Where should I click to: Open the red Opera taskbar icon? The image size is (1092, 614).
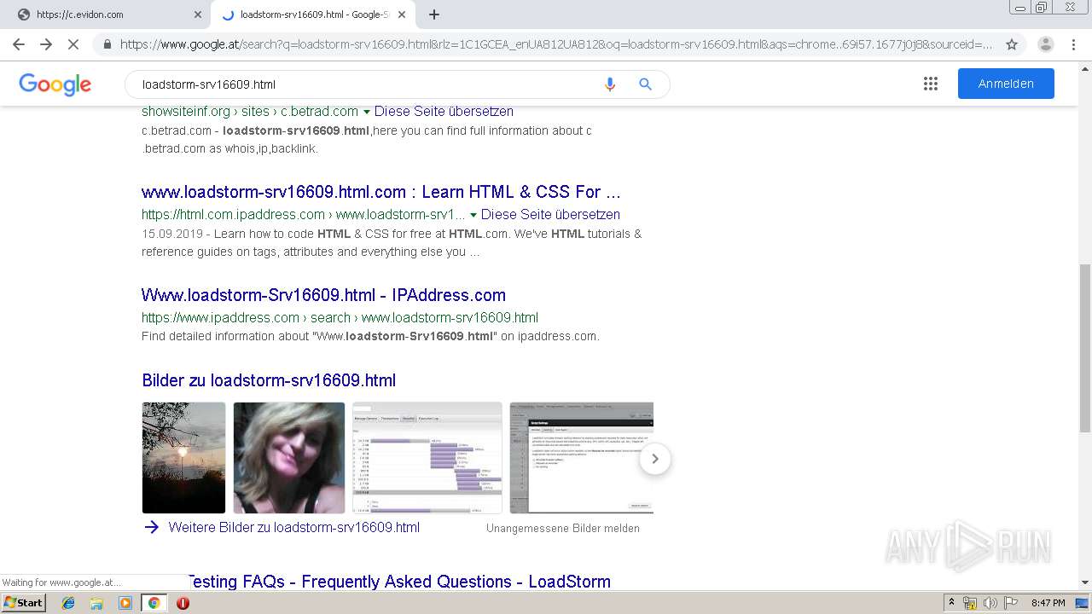tap(183, 603)
